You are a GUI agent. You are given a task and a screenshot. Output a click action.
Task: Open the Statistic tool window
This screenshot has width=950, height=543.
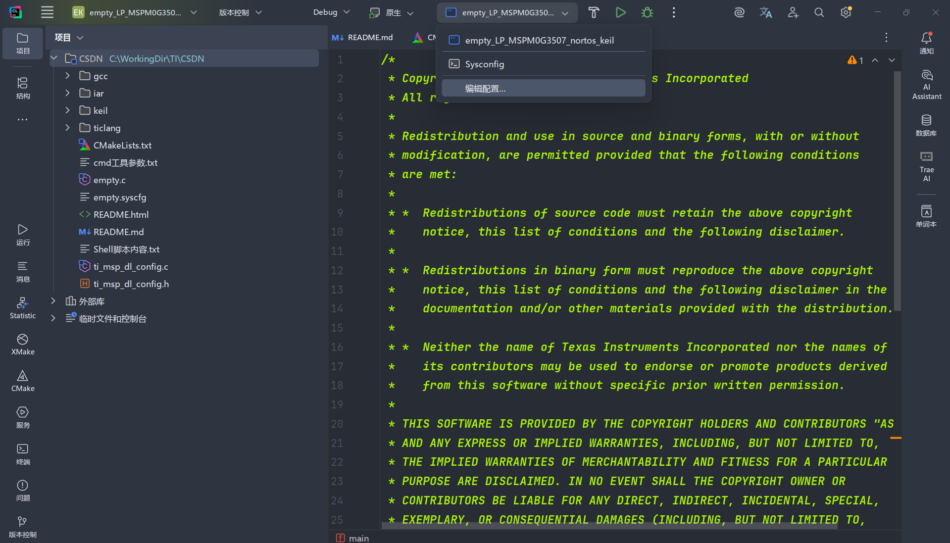23,308
